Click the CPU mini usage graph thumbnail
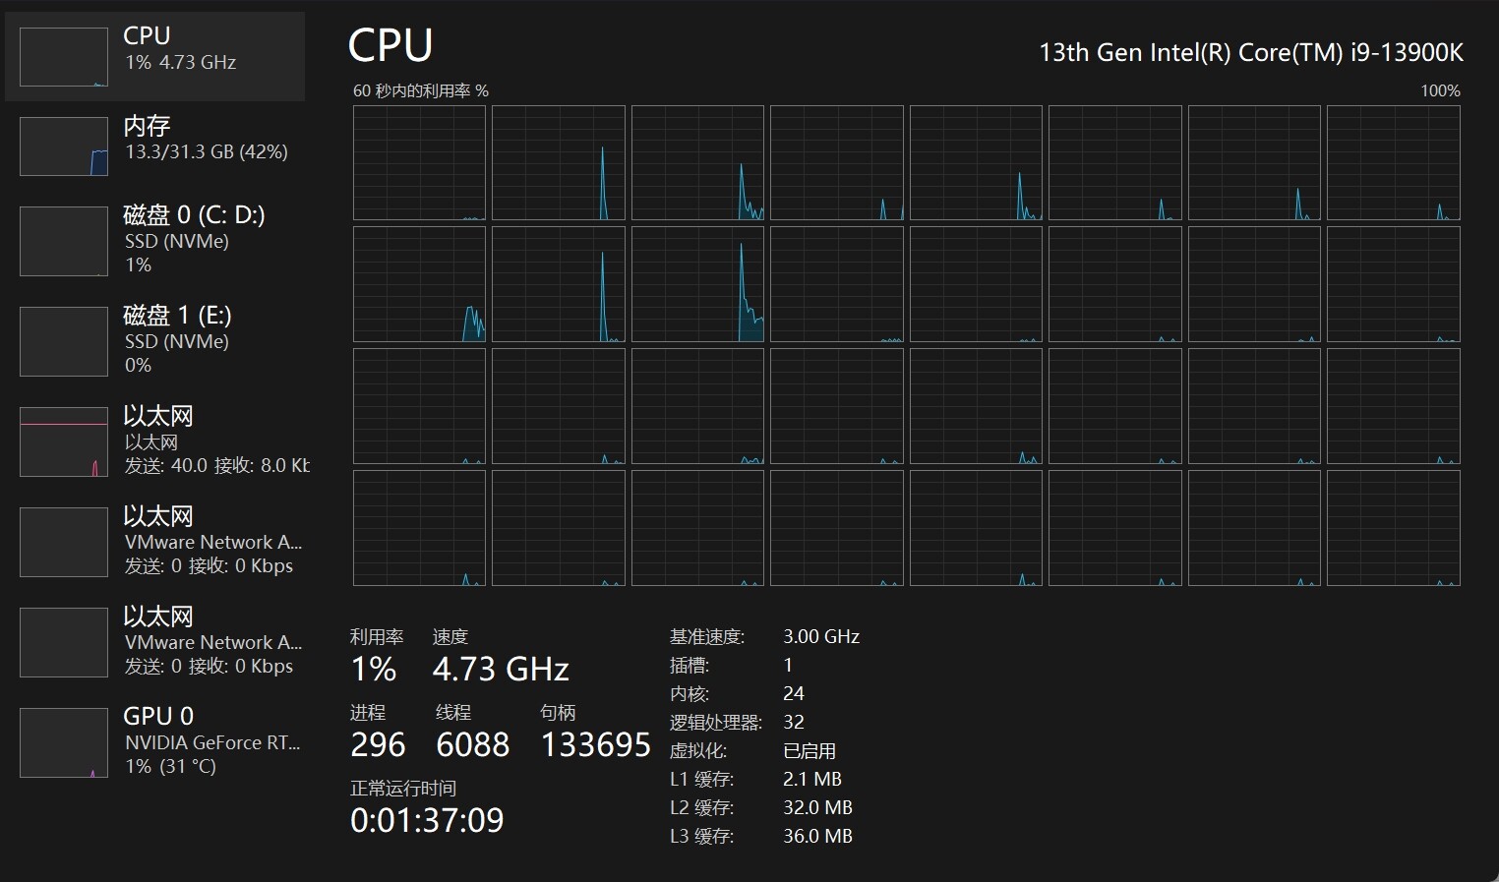Screen dimensions: 1499x882 pos(64,57)
